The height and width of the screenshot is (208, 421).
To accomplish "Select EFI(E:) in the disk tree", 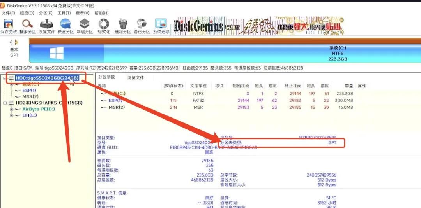I will click(30, 115).
